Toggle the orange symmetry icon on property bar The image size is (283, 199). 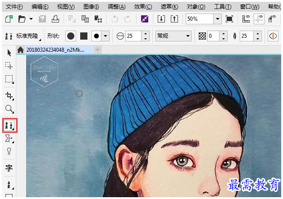273,36
